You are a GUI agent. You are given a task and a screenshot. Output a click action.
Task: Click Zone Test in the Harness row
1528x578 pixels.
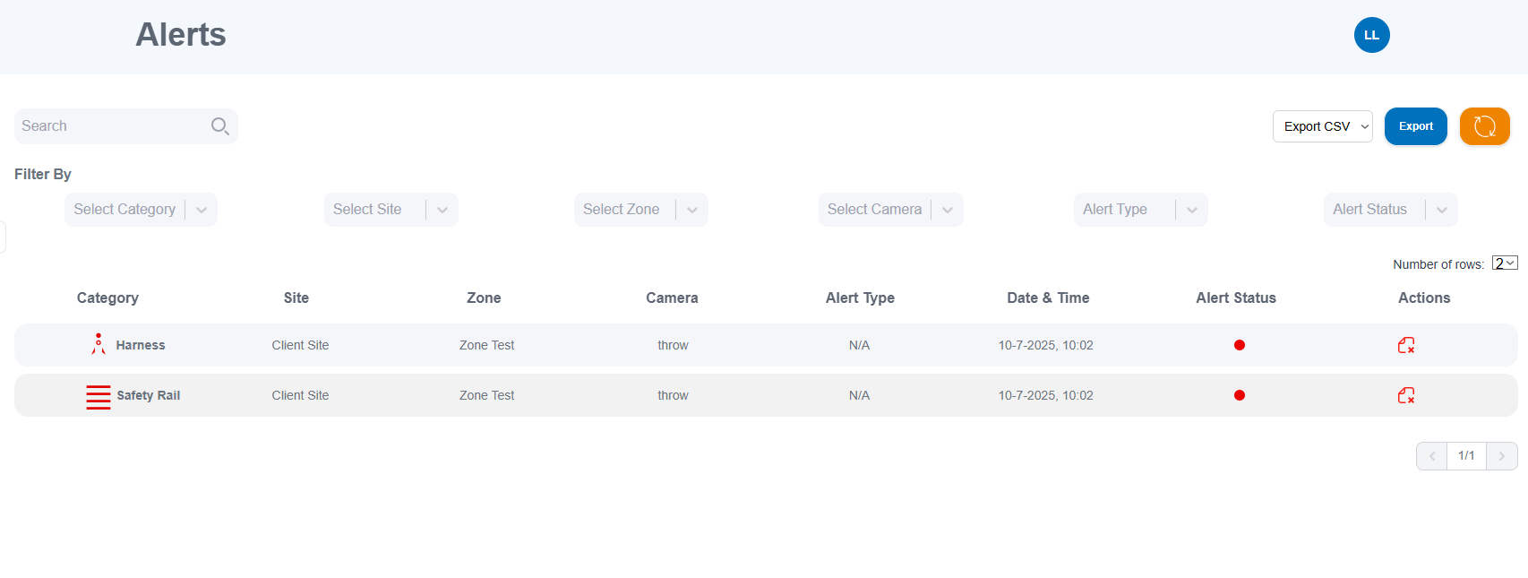[486, 345]
